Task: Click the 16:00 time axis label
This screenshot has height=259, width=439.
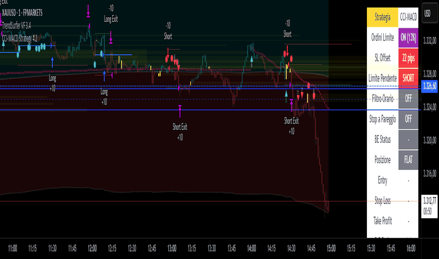Action: (411, 248)
